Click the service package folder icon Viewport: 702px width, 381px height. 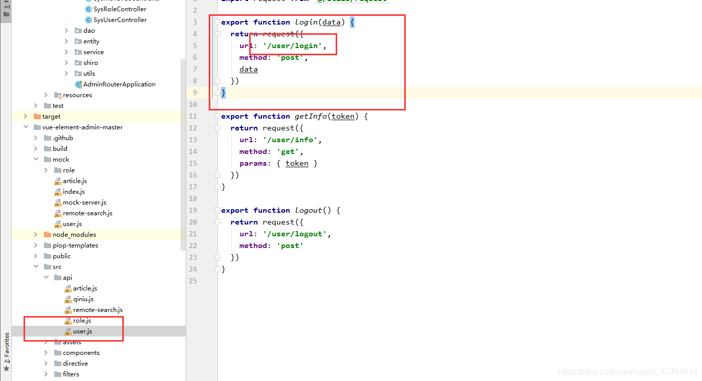pyautogui.click(x=78, y=52)
